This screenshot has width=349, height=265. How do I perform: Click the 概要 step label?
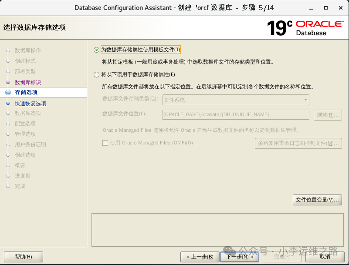(20, 165)
